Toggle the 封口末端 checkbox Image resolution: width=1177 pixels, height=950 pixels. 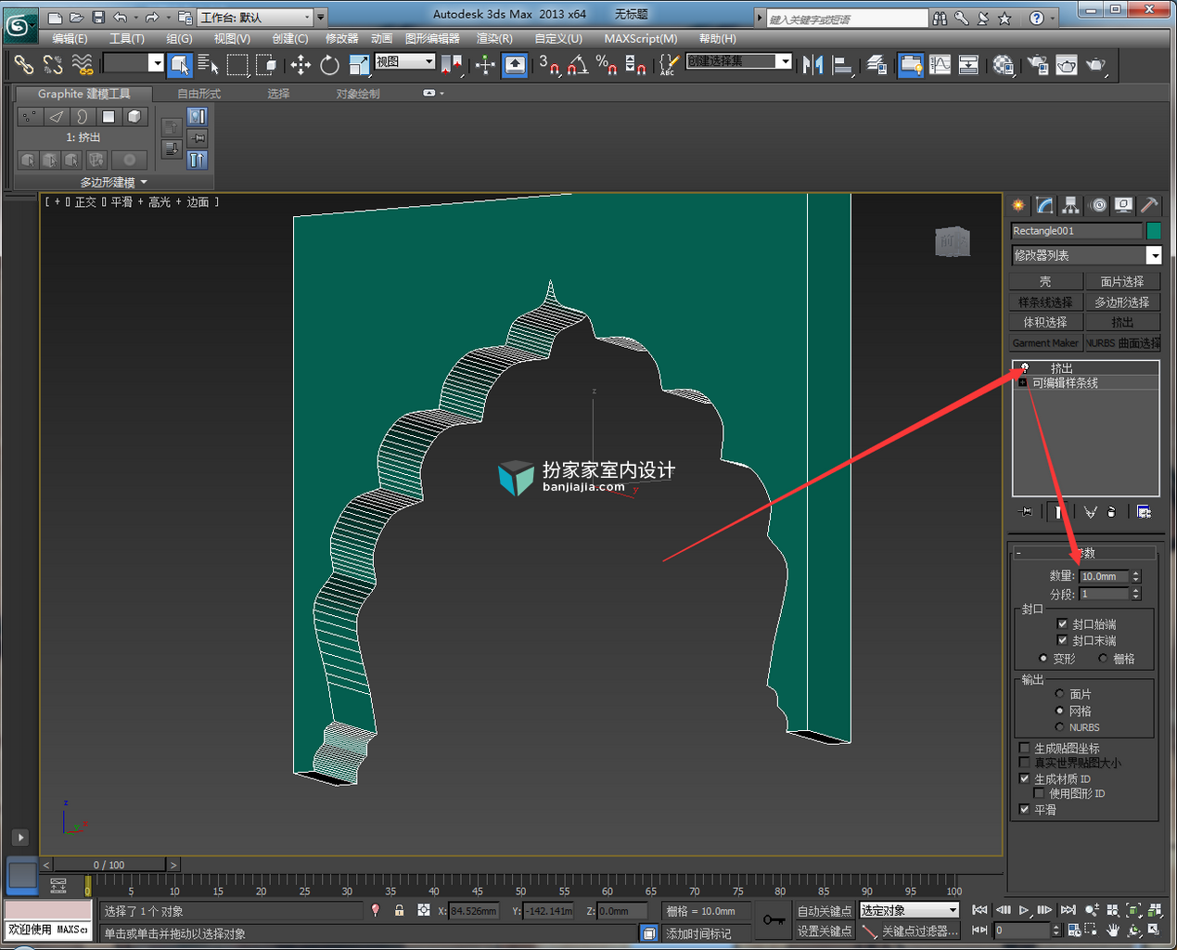coord(1062,640)
